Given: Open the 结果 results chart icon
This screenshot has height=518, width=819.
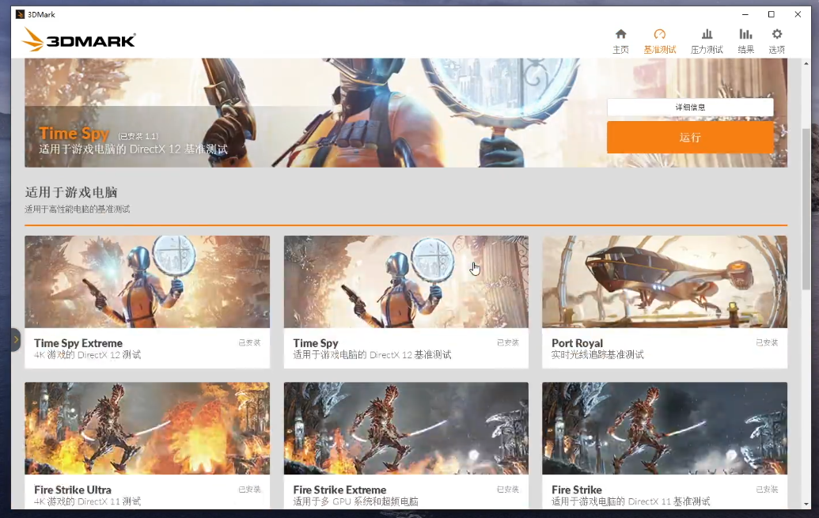Looking at the screenshot, I should 746,41.
